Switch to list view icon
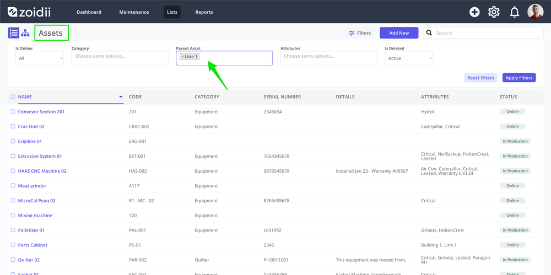 point(14,33)
